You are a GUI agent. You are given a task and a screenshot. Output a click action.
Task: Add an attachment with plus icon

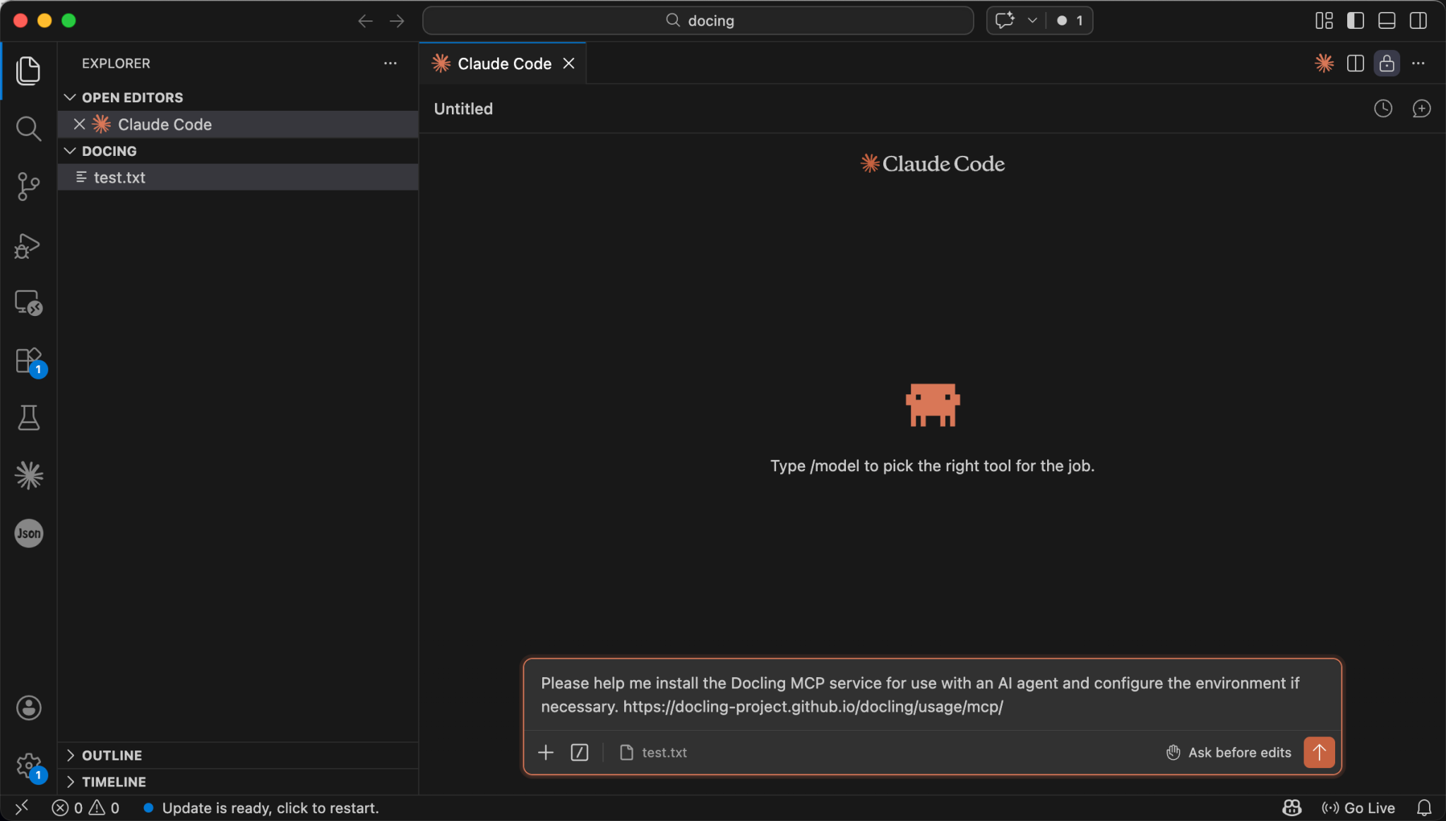[546, 753]
